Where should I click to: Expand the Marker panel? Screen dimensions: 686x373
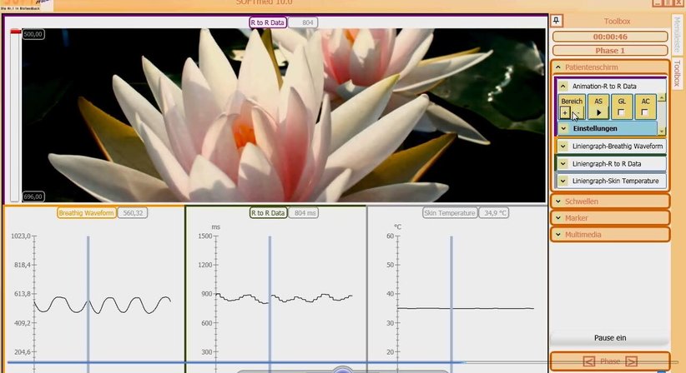pos(557,218)
